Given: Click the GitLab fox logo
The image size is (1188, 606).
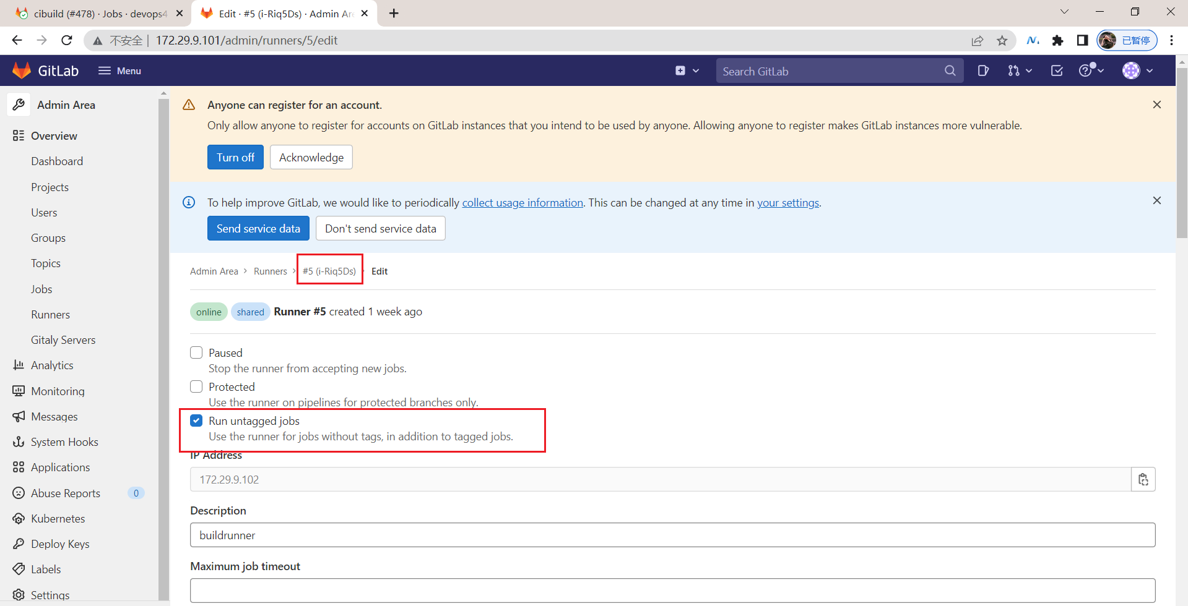Looking at the screenshot, I should (x=22, y=70).
